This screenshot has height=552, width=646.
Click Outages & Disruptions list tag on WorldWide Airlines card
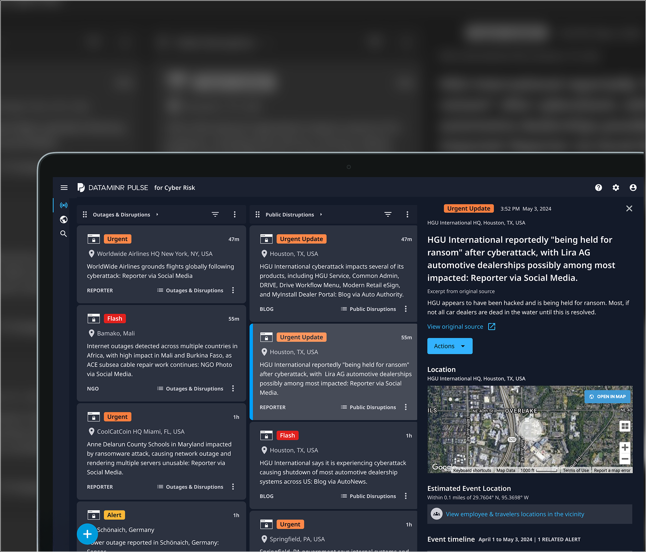[190, 290]
